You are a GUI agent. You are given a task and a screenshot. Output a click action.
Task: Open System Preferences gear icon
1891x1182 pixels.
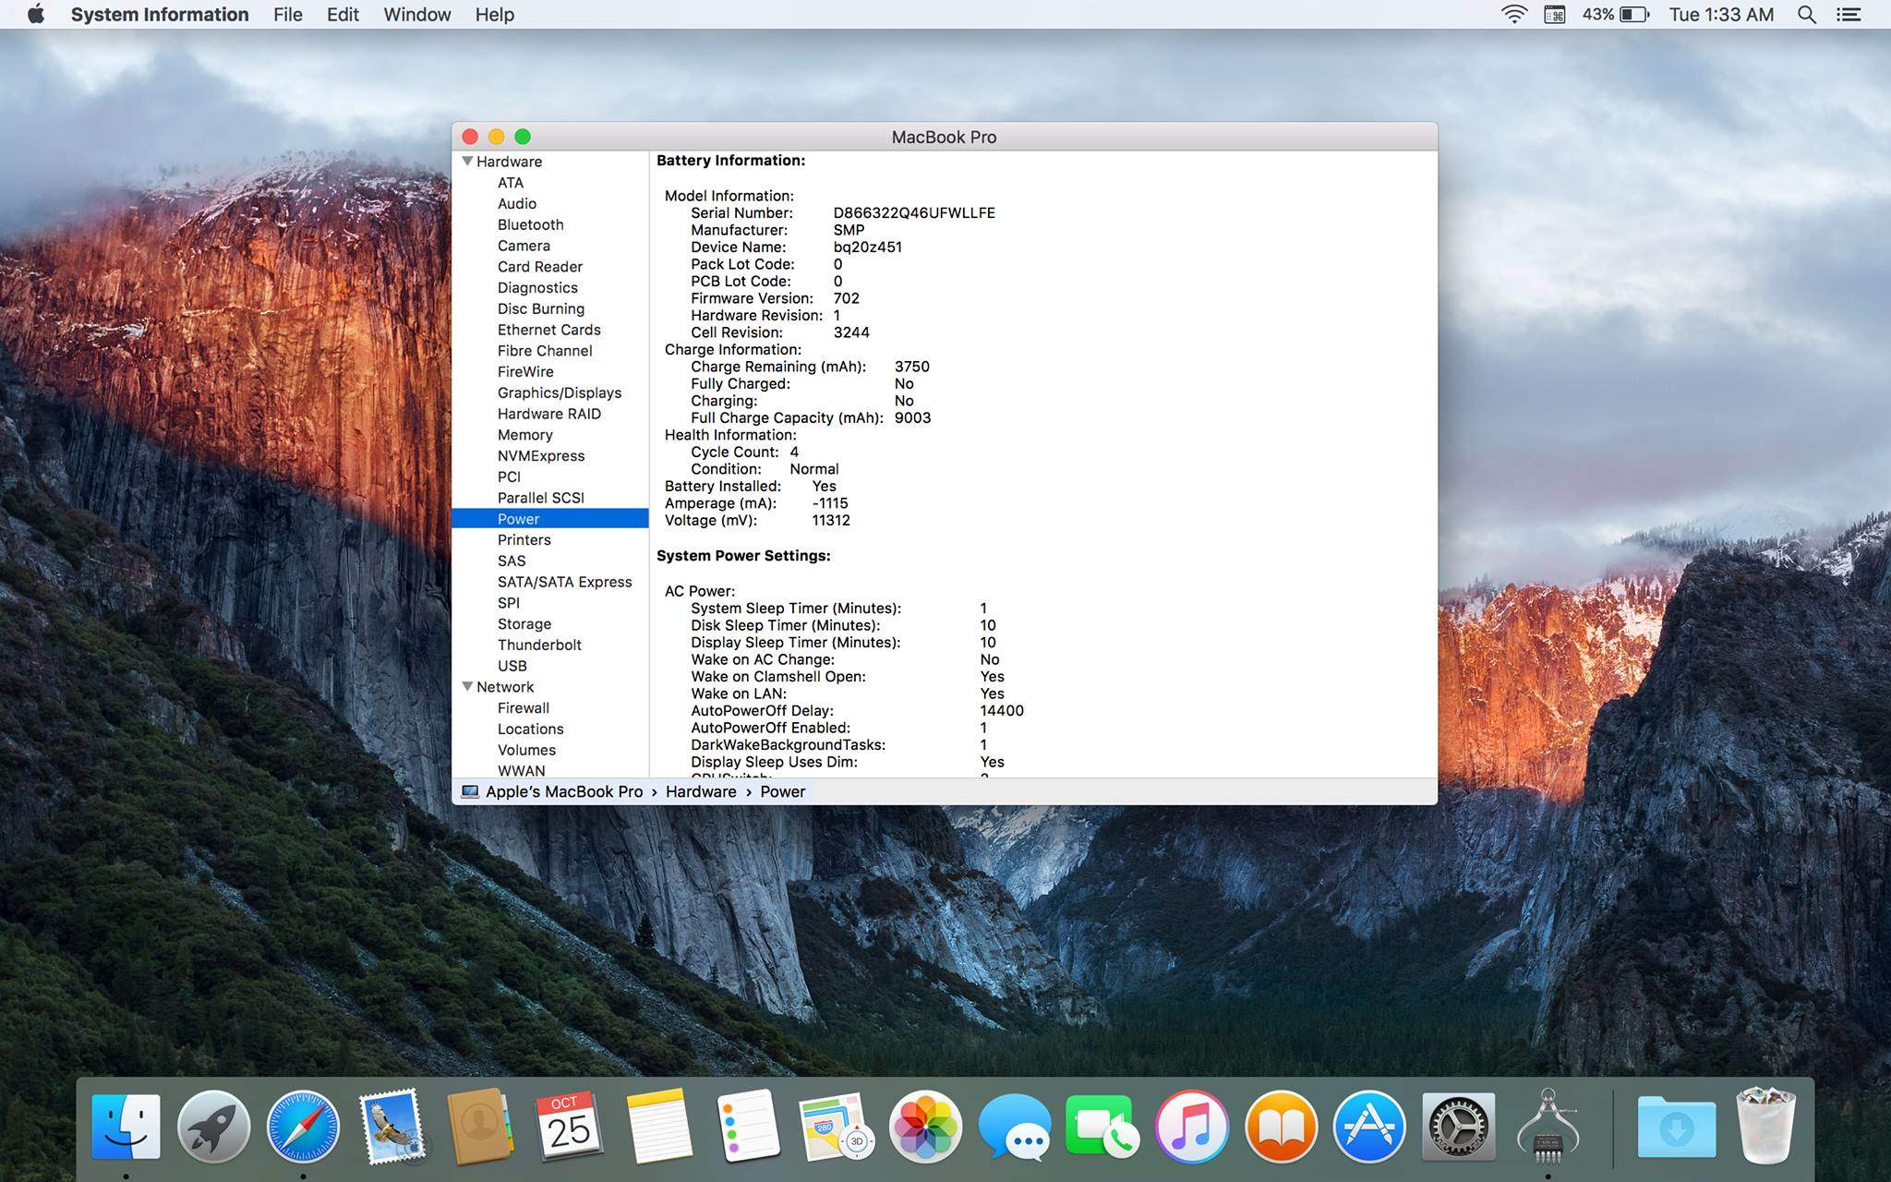[x=1458, y=1127]
